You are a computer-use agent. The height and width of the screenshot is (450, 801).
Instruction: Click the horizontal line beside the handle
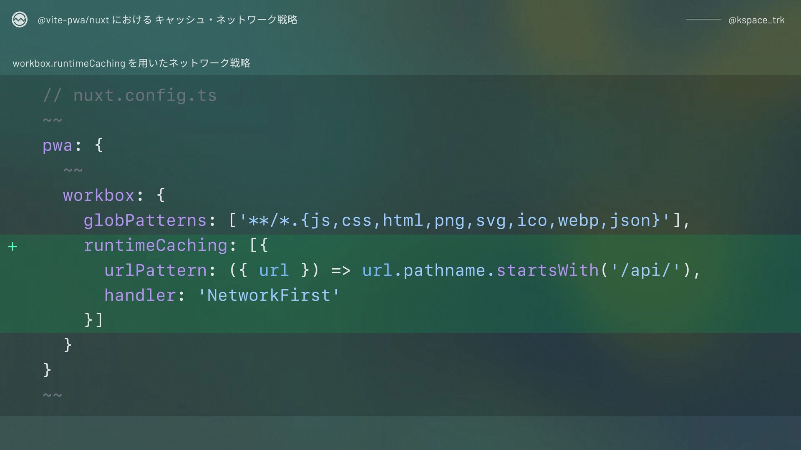click(703, 20)
